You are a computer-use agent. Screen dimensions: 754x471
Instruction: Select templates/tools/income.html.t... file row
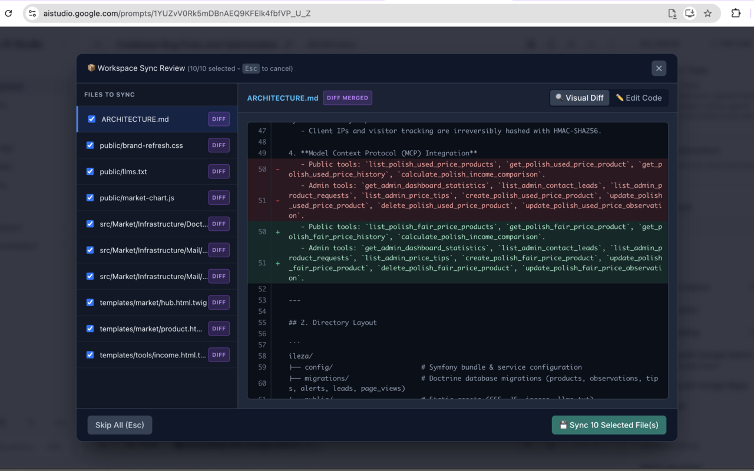157,354
